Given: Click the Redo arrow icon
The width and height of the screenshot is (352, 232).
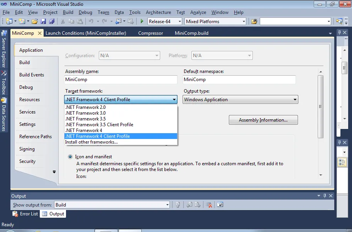Looking at the screenshot, I should point(105,21).
